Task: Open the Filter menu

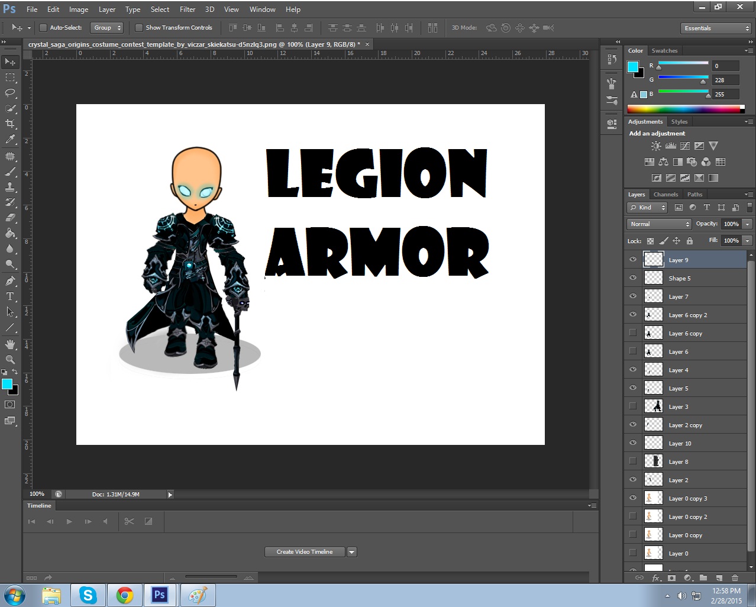Action: click(188, 9)
